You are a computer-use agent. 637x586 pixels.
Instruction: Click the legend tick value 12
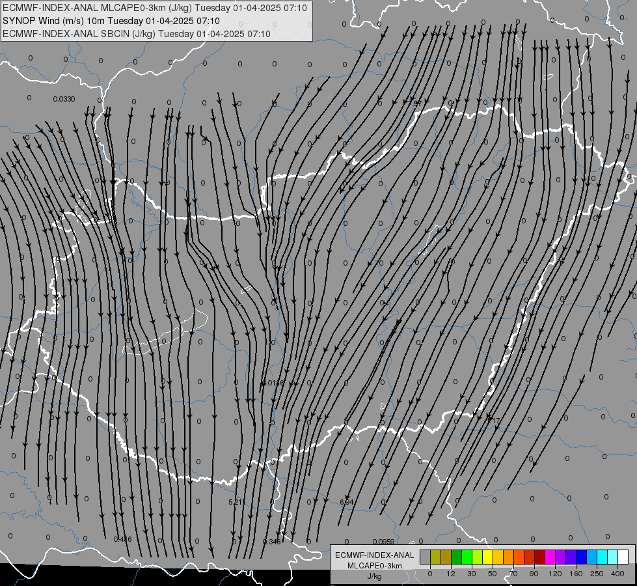[x=450, y=574]
